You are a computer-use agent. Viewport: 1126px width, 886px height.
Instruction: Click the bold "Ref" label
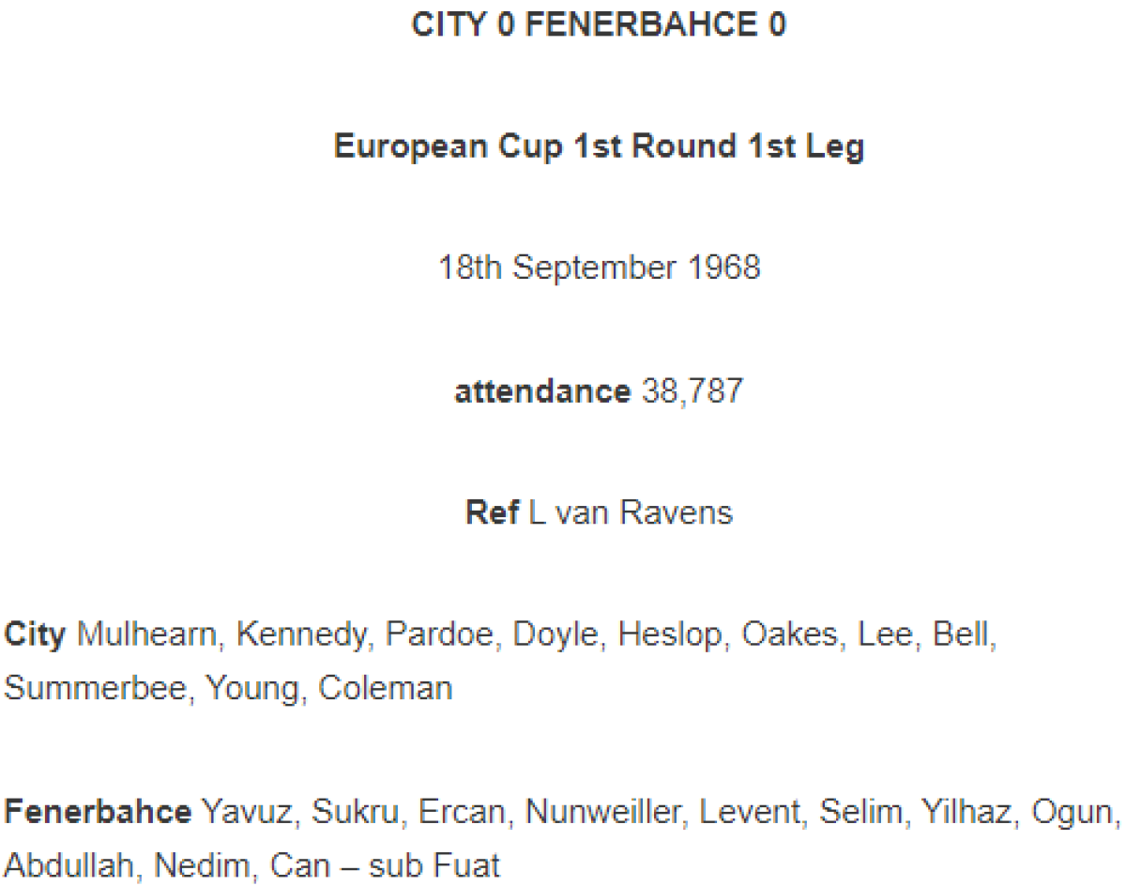[492, 512]
